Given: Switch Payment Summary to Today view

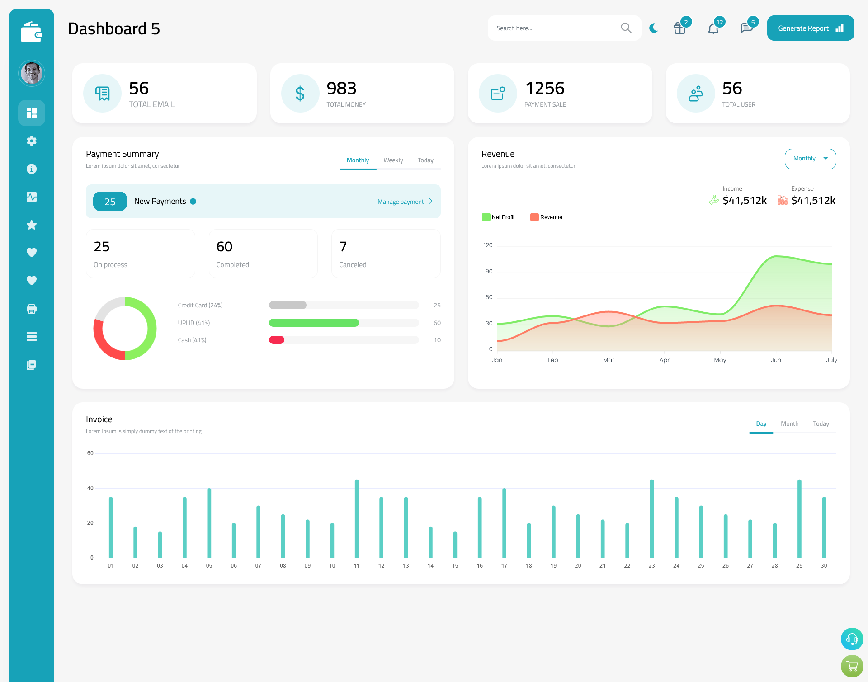Looking at the screenshot, I should [x=425, y=160].
